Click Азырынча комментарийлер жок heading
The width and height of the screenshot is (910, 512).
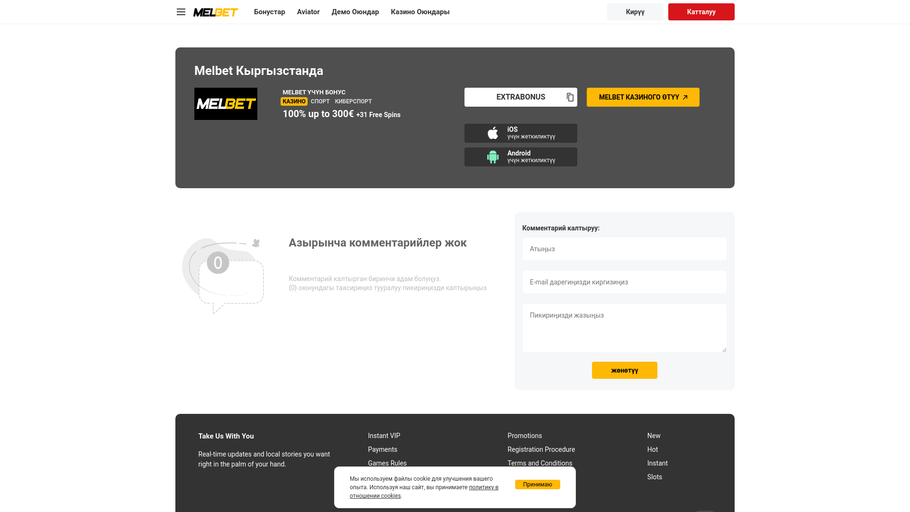378,243
